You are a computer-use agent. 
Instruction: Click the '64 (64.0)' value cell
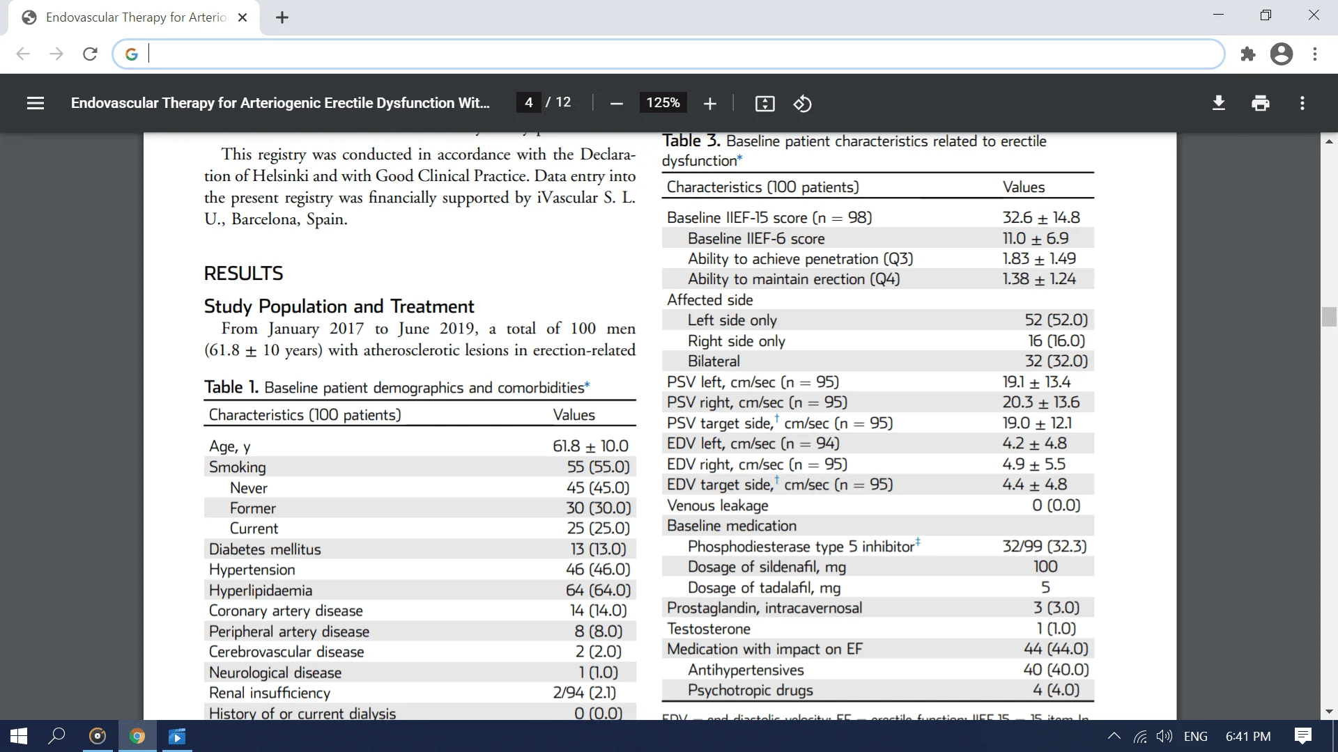point(598,590)
